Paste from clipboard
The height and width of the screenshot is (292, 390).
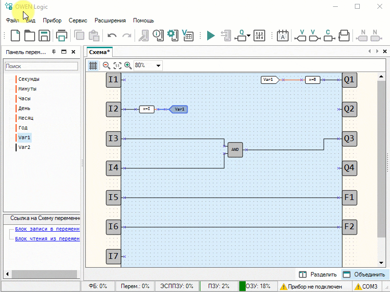94,36
